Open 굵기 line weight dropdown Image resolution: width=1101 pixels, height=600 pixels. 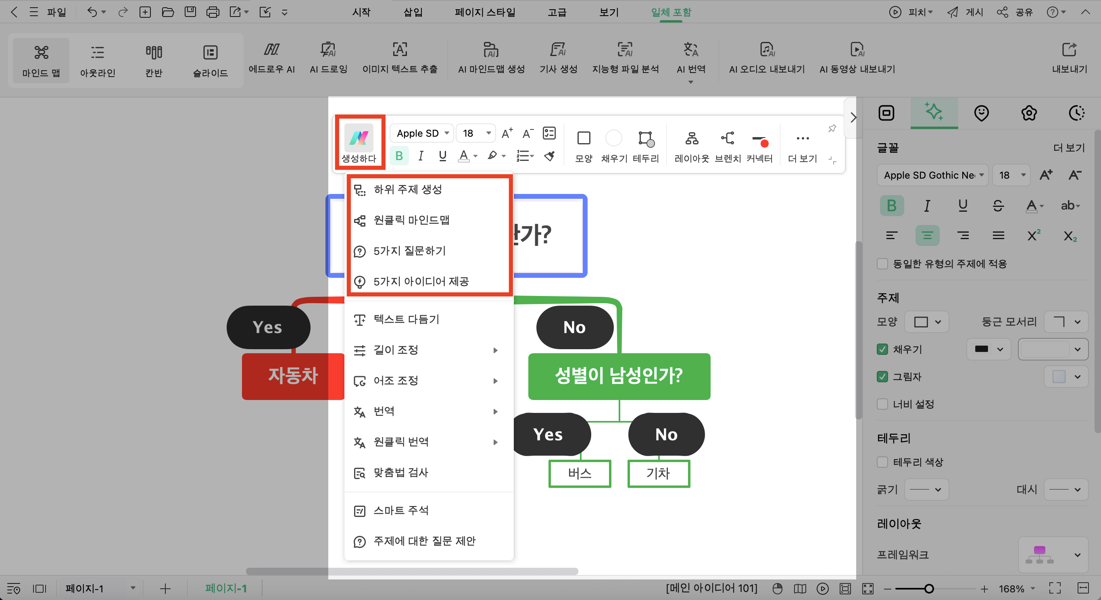[x=927, y=490]
